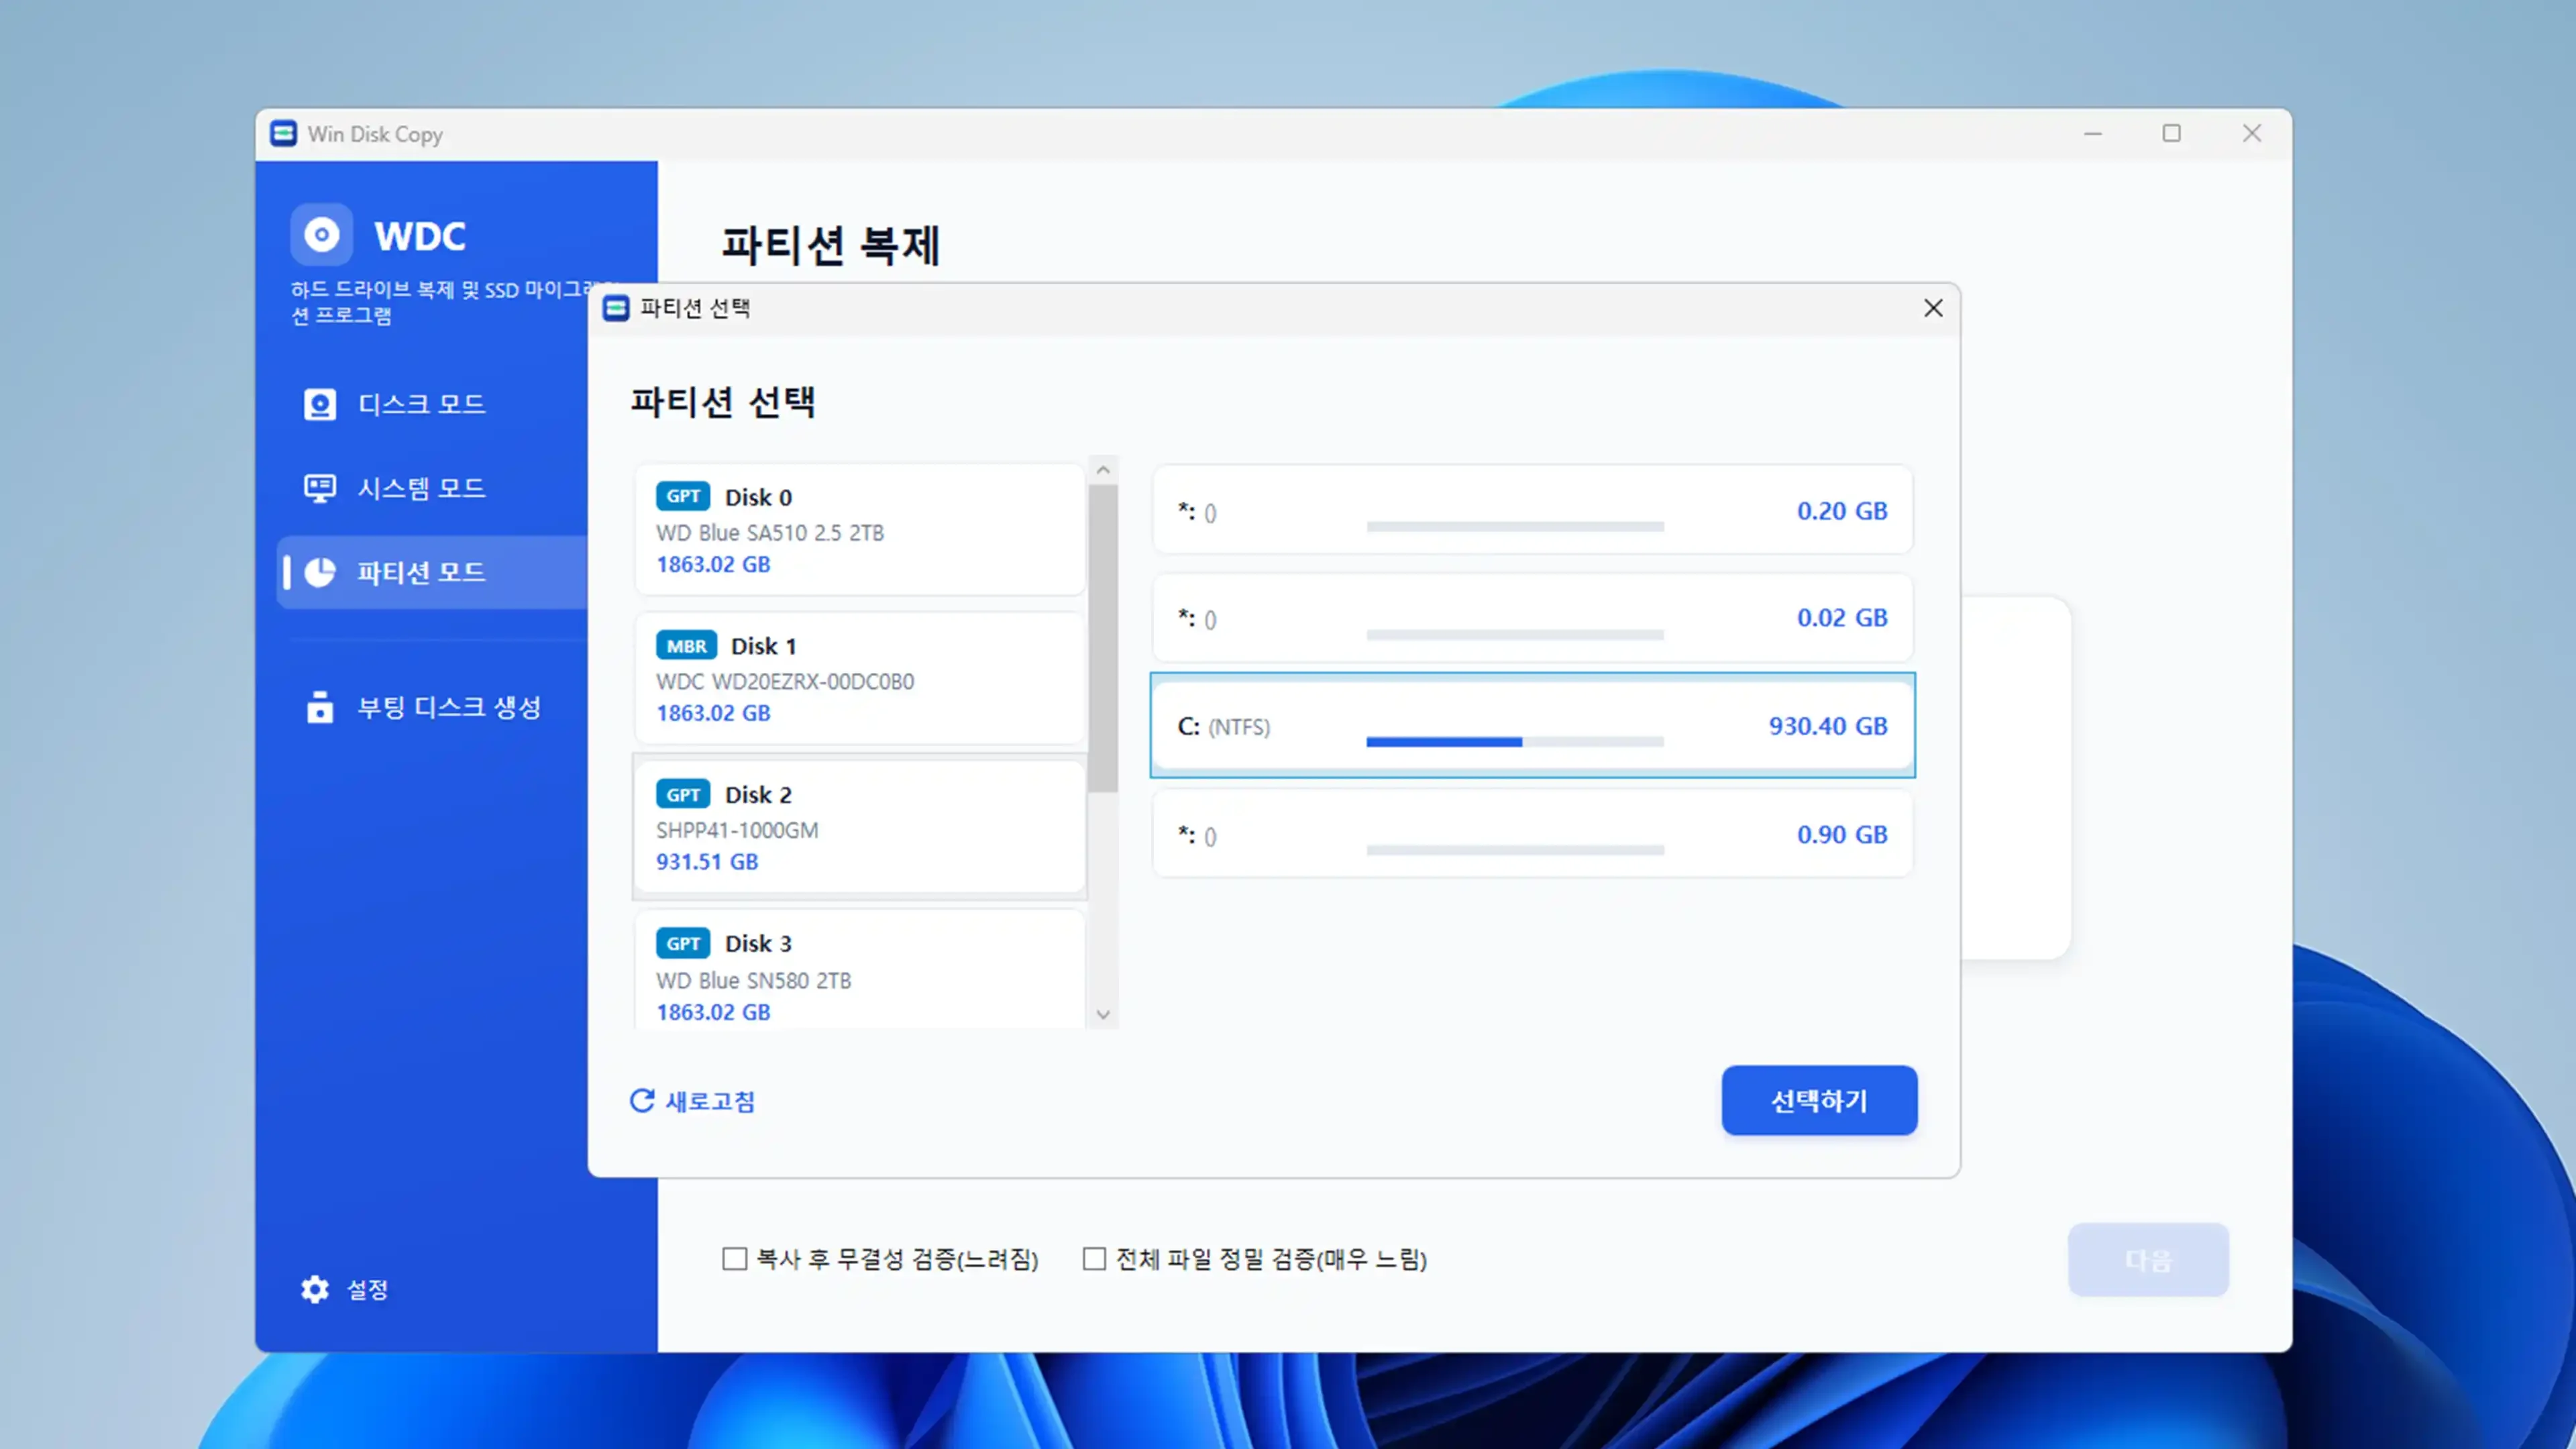Enable 복사 후 무결성 검증 checkbox
The width and height of the screenshot is (2576, 1449).
coord(735,1258)
